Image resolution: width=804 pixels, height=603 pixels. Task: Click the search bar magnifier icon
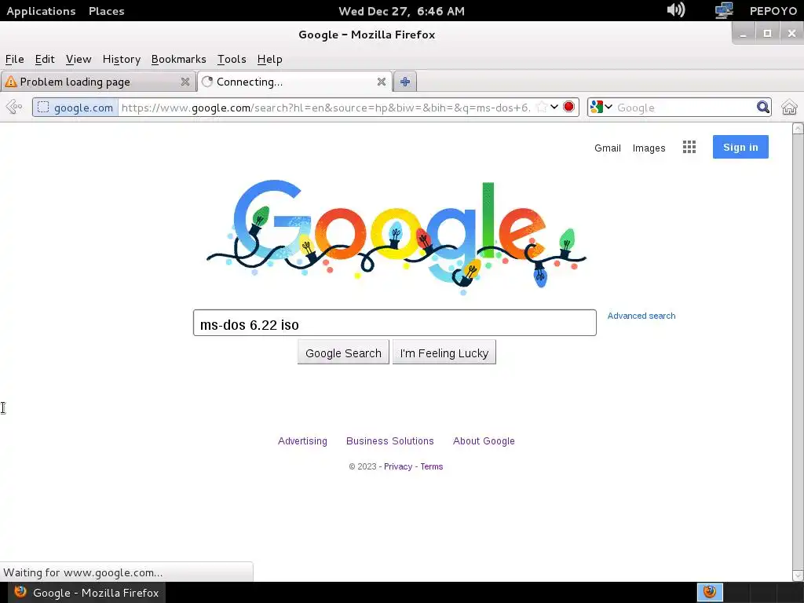762,107
